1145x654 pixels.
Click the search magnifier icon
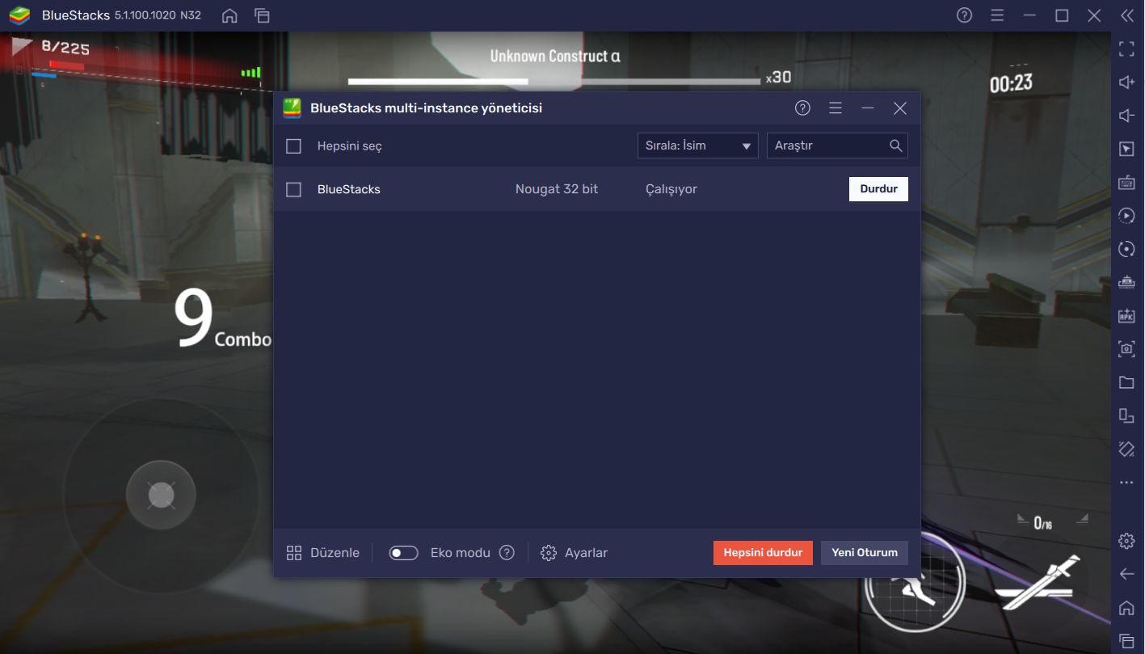point(895,146)
